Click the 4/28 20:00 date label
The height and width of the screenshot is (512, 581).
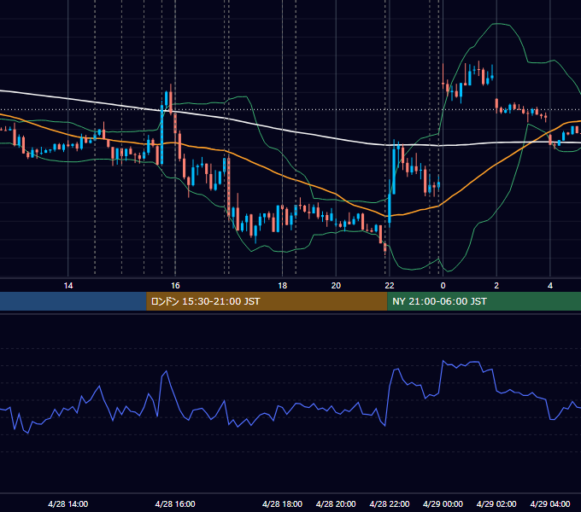coord(336,503)
